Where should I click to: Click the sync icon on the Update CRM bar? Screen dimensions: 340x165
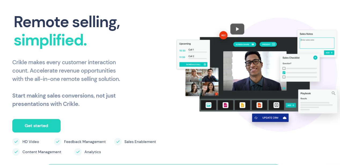256,118
